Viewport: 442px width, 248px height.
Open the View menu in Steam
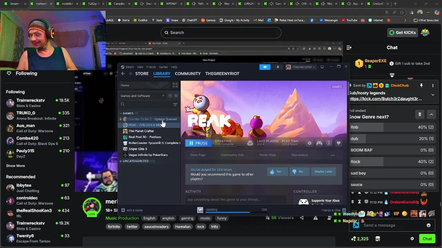pos(140,67)
